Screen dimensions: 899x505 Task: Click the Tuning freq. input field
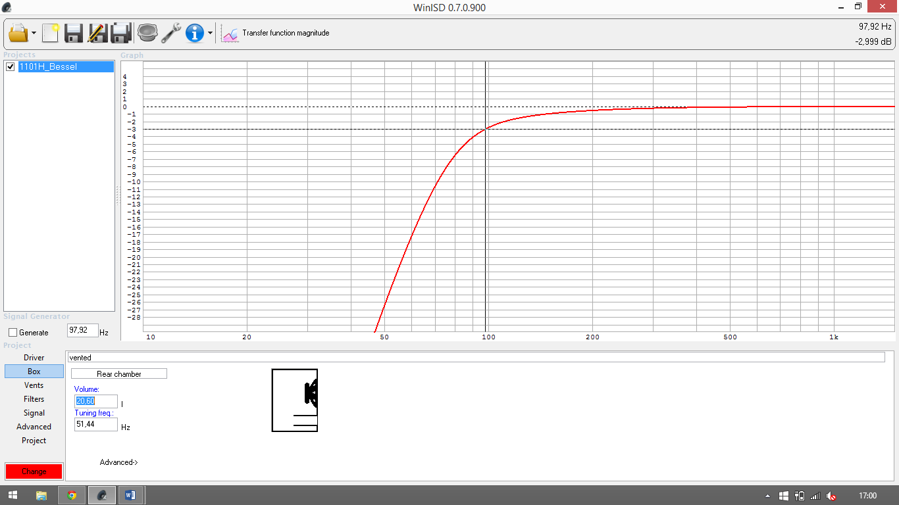click(x=95, y=425)
